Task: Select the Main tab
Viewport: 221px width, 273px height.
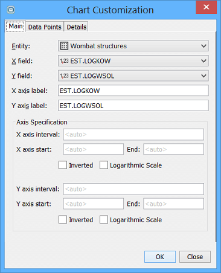Action: tap(15, 26)
